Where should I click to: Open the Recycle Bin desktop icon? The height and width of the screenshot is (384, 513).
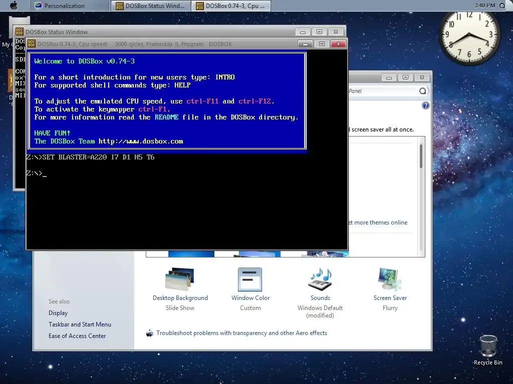point(488,350)
